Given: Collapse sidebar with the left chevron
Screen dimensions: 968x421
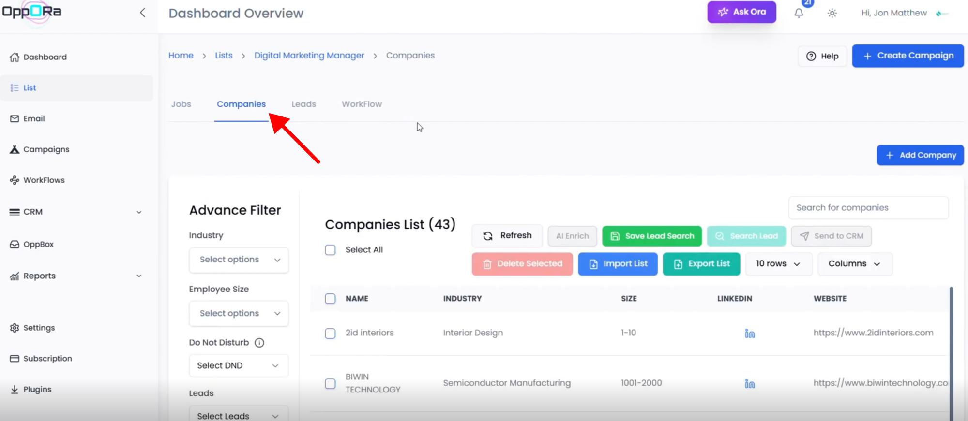Looking at the screenshot, I should (142, 13).
